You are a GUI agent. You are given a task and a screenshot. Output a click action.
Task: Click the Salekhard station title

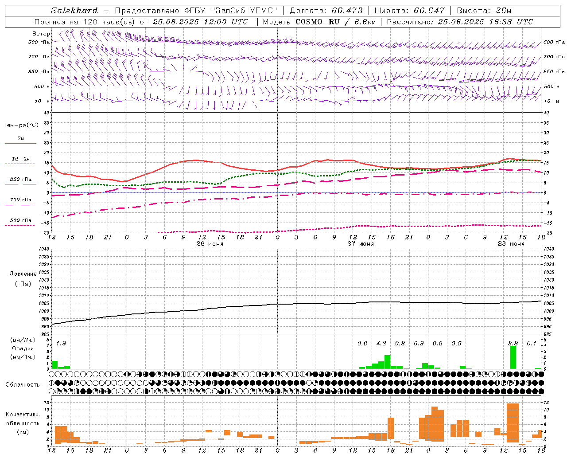[74, 11]
